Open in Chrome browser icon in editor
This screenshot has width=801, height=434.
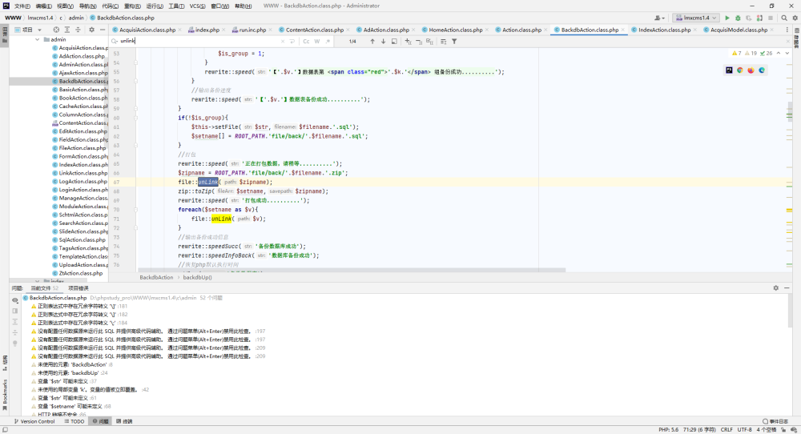739,70
